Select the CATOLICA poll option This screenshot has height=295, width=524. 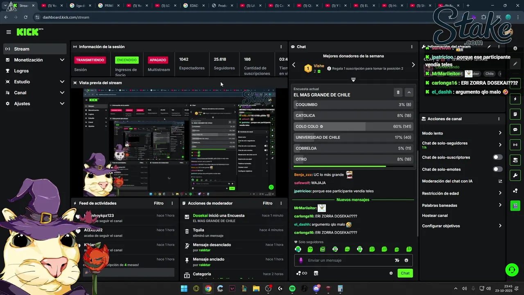click(353, 116)
